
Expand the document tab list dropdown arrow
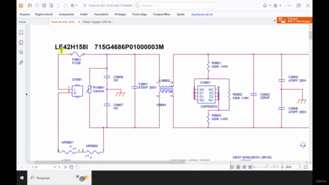click(x=275, y=21)
